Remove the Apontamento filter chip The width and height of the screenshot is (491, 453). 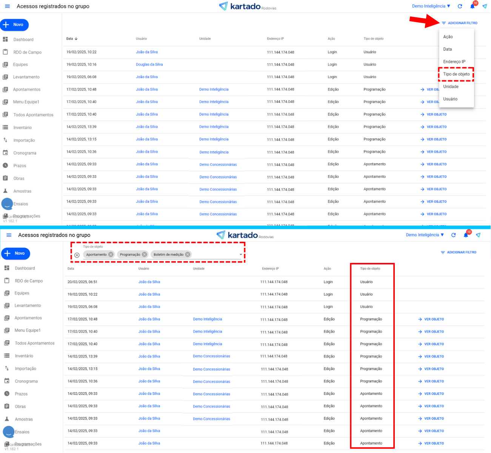(x=111, y=255)
